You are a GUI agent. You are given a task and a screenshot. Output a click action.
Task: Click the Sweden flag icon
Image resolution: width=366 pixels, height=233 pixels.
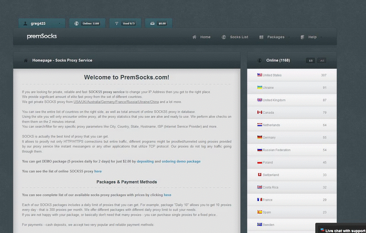[x=259, y=224]
